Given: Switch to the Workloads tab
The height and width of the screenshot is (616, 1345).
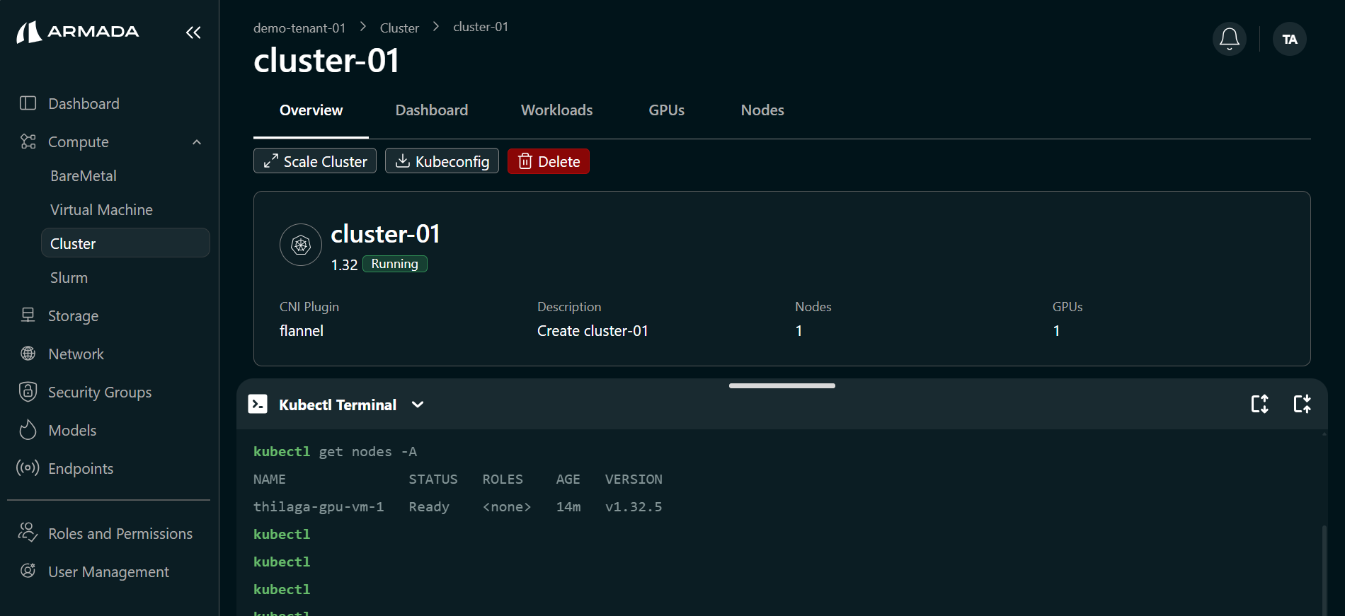Looking at the screenshot, I should (x=556, y=110).
